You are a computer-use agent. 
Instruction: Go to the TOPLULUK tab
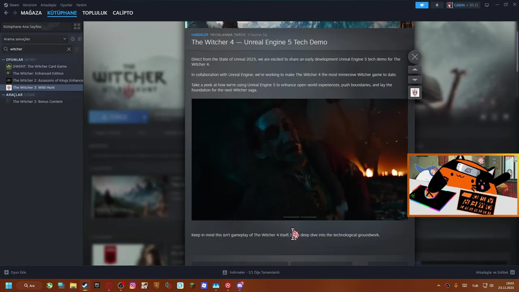[95, 13]
